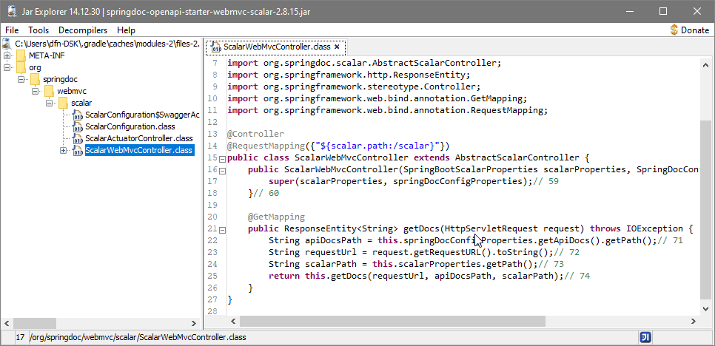715x346 pixels.
Task: Click the springdoc folder icon
Action: 35,79
